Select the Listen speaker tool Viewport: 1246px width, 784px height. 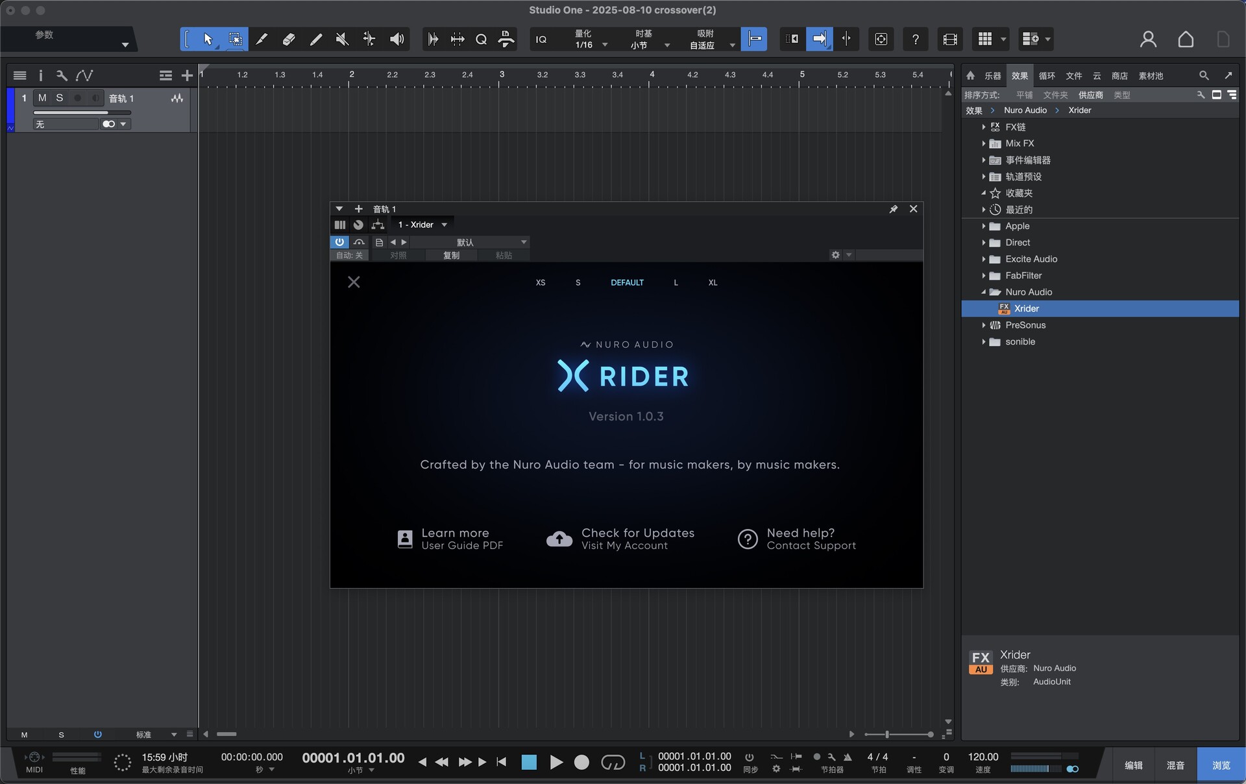click(397, 40)
